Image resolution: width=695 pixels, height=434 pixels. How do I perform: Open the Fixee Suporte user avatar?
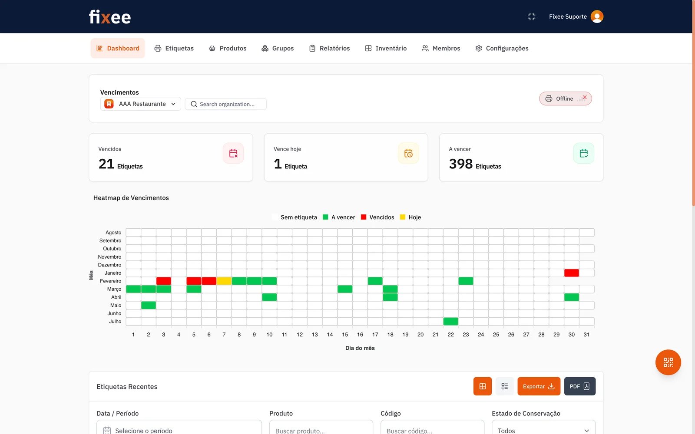[597, 16]
